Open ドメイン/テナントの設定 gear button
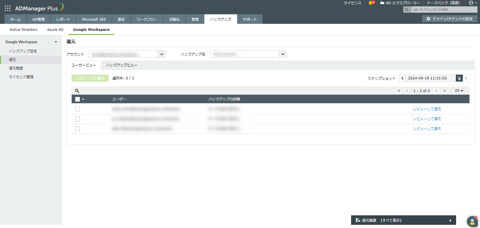This screenshot has height=228, width=480. [449, 19]
